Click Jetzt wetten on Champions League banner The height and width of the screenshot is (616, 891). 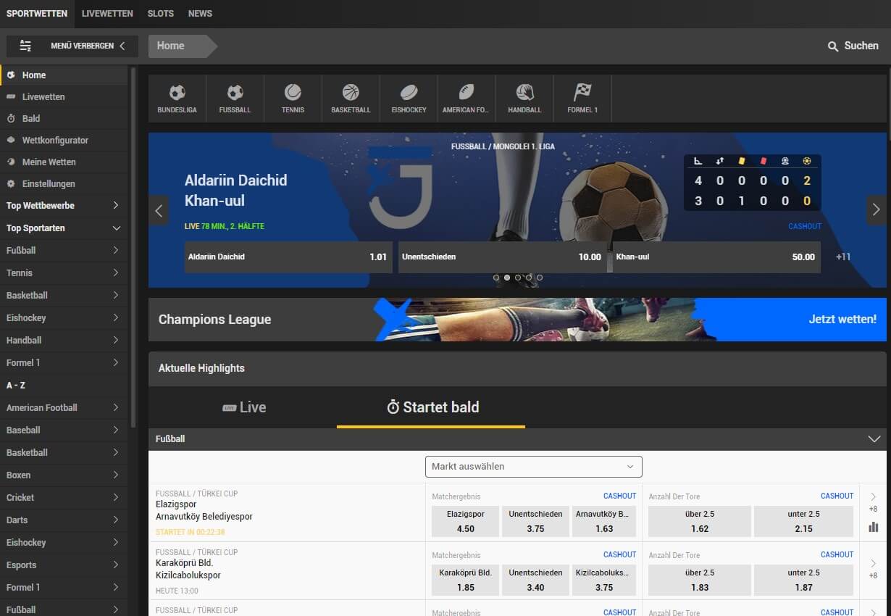point(842,319)
